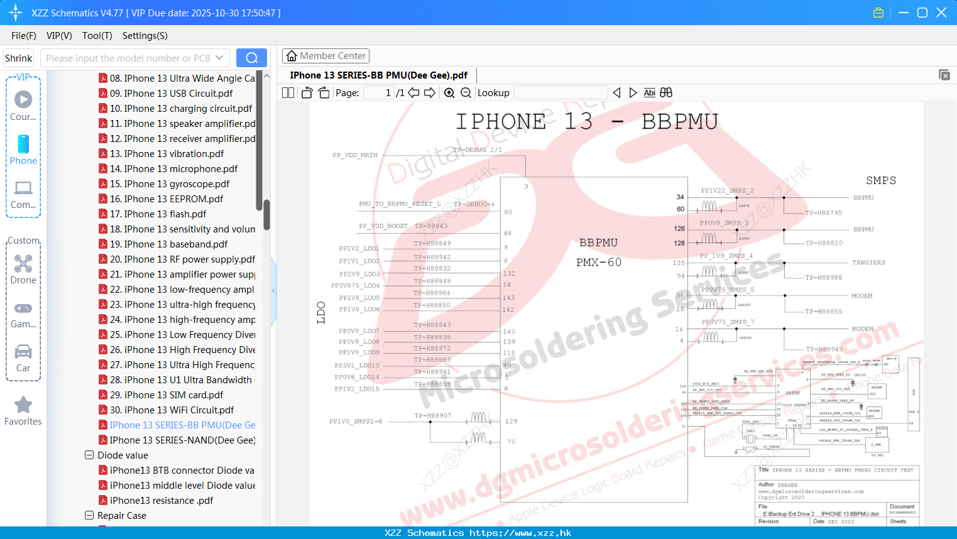Viewport: 957px width, 539px height.
Task: Zoom in on the schematic
Action: coord(449,92)
